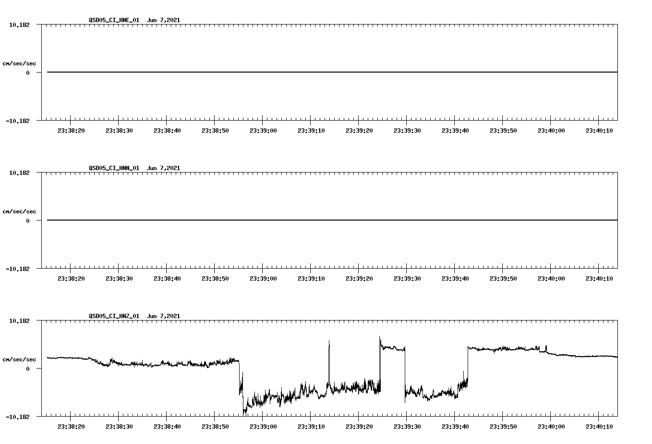This screenshot has height=444, width=652.
Task: Select 23:38:30 time label under HNN plot
Action: point(119,279)
